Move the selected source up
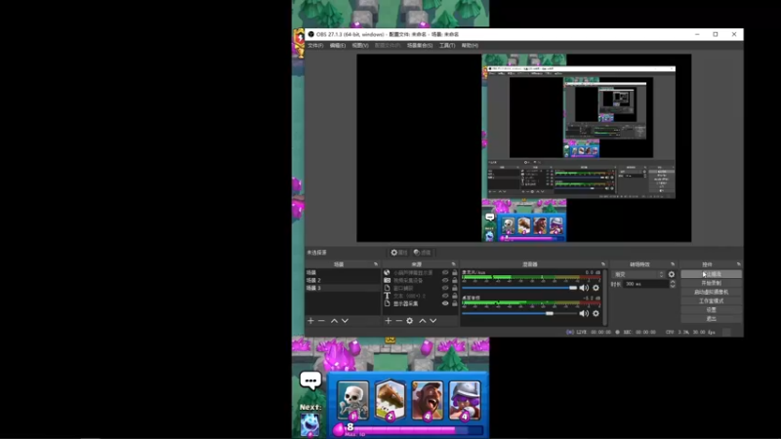 tap(423, 321)
